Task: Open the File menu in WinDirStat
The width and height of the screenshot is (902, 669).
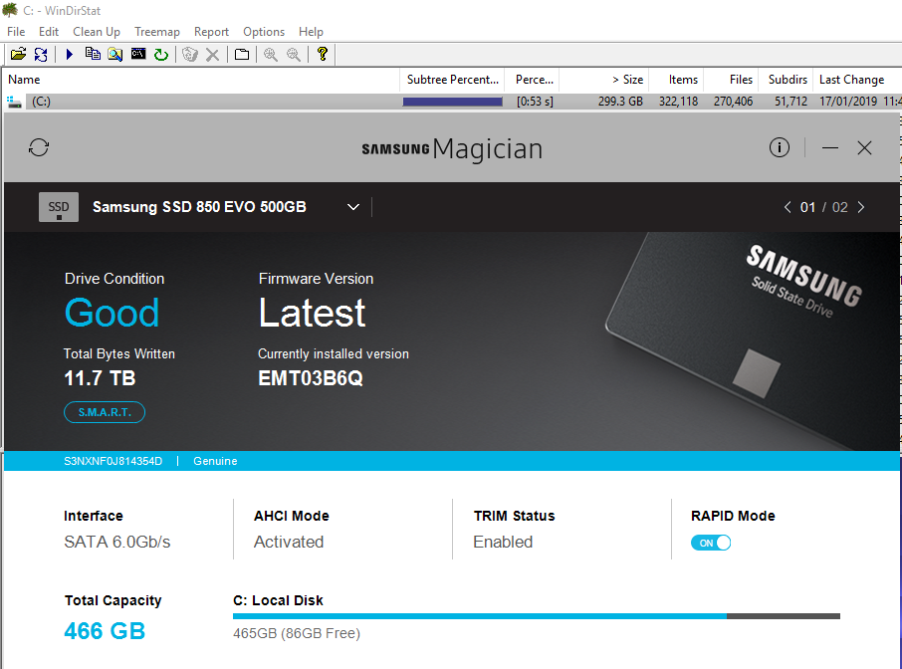Action: (16, 32)
